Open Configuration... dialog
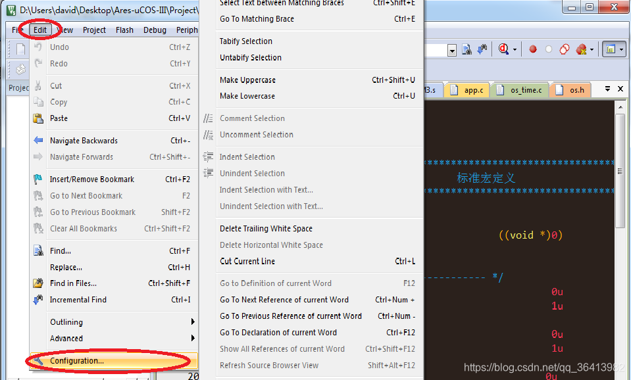The image size is (631, 380). (x=114, y=361)
